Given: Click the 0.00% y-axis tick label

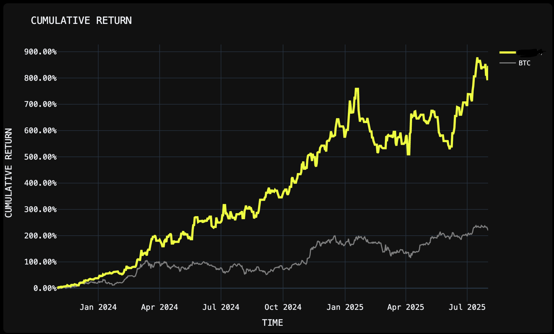Looking at the screenshot, I should 45,288.
